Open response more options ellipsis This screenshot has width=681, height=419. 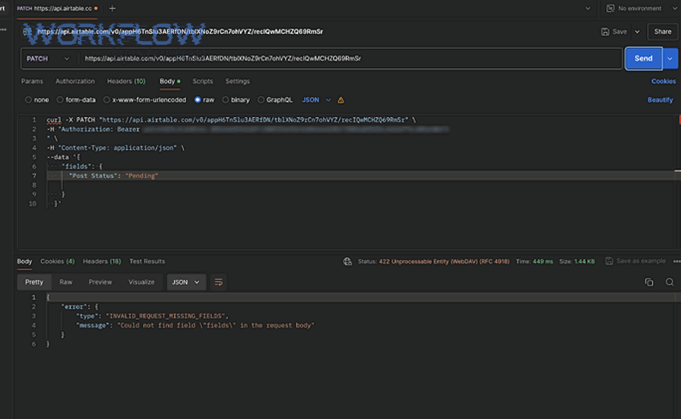[676, 262]
